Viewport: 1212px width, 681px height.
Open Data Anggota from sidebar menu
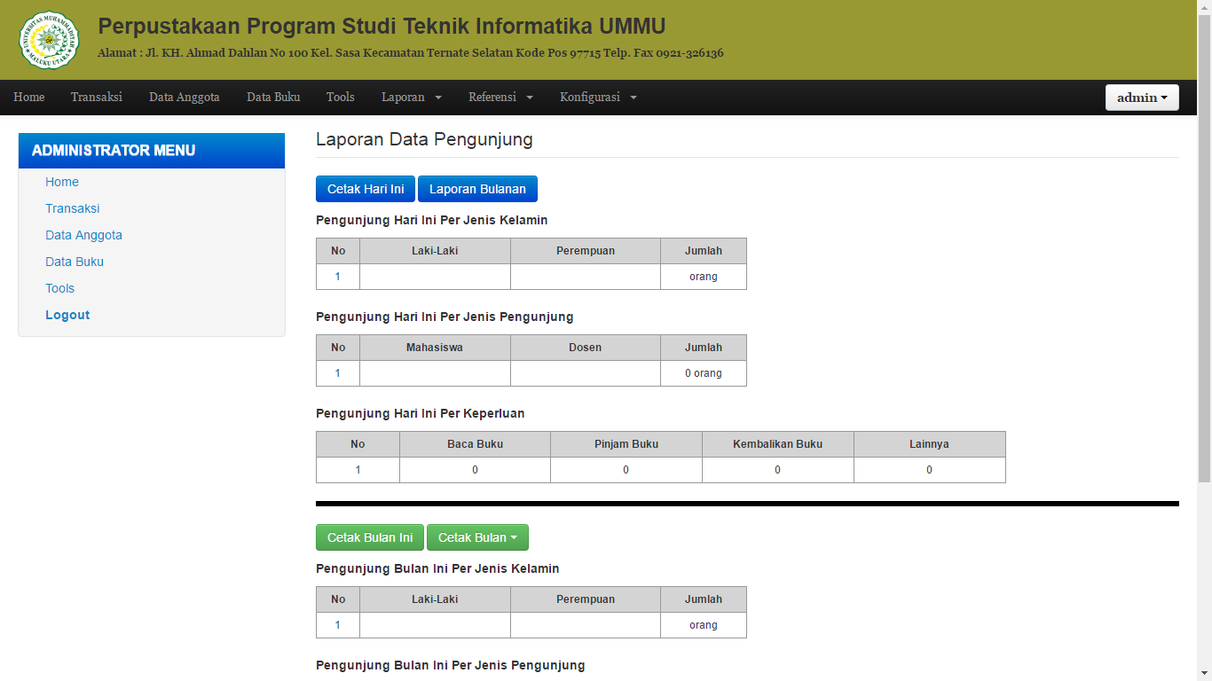84,235
